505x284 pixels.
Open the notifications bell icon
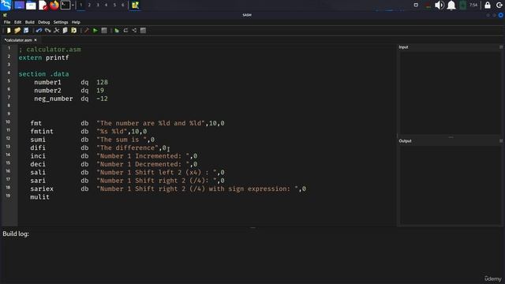coord(451,5)
